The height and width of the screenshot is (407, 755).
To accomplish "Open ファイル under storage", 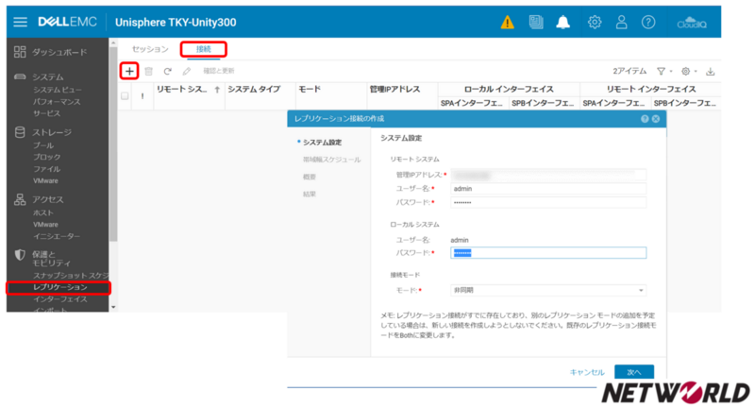I will pyautogui.click(x=46, y=169).
